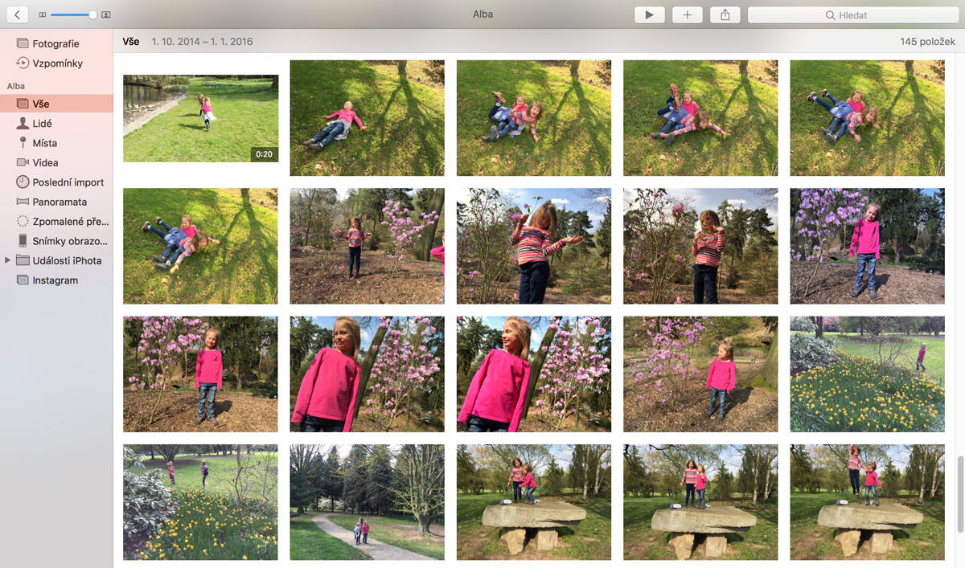Open the share menu icon
The image size is (965, 568).
725,14
